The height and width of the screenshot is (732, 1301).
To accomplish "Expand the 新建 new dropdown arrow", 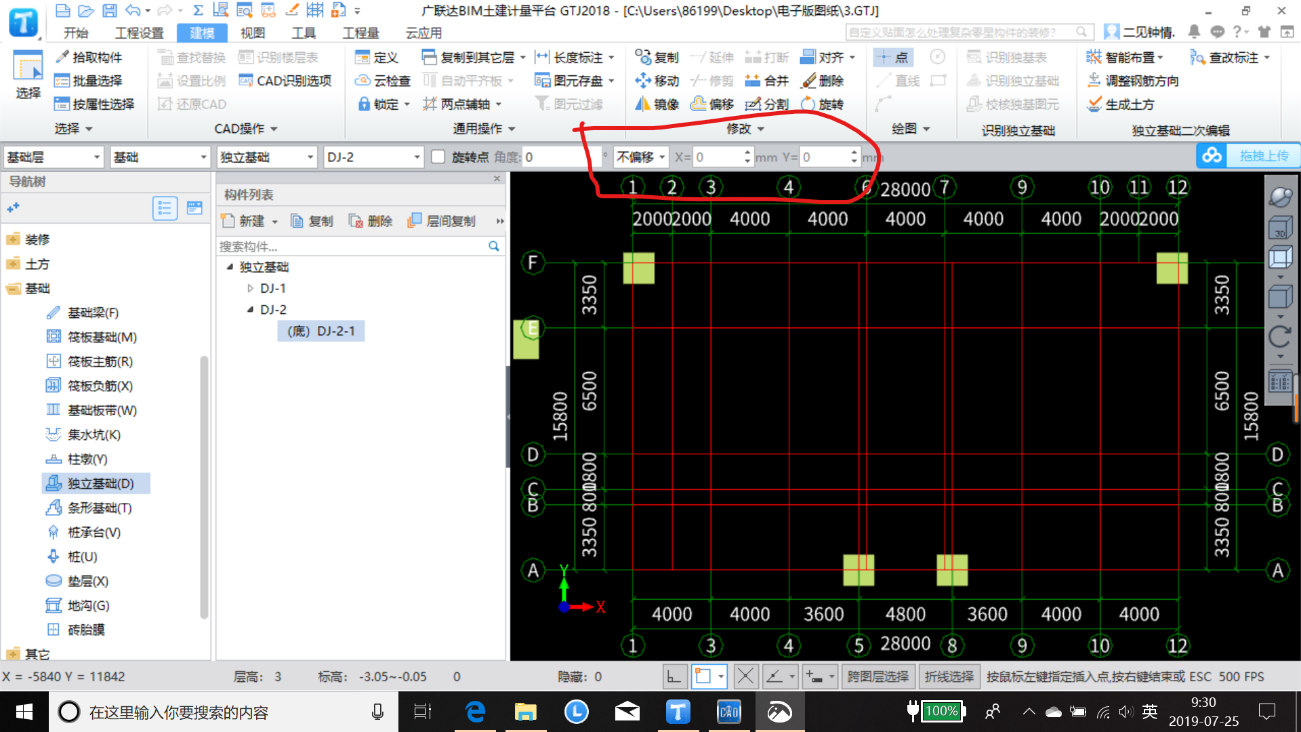I will pos(274,222).
